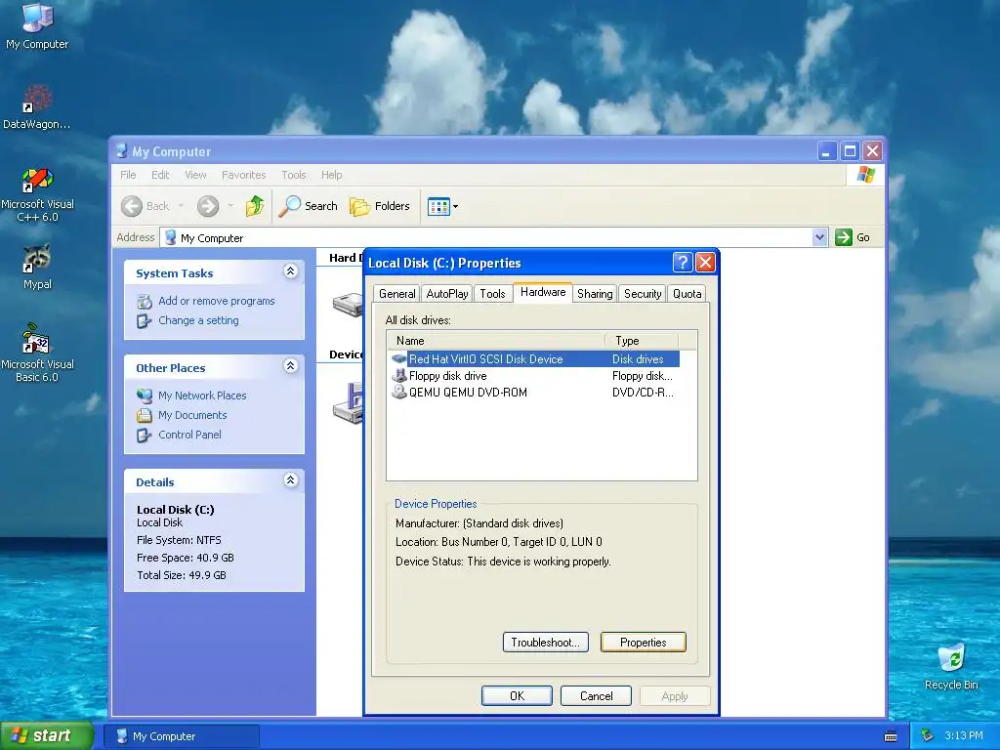Open Favorites menu
This screenshot has height=750, width=1000.
click(x=243, y=175)
